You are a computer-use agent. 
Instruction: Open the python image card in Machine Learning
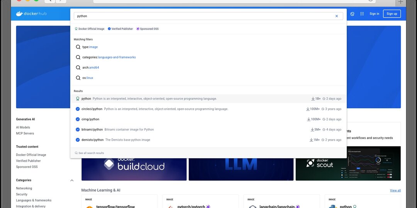pyautogui.click(x=363, y=201)
